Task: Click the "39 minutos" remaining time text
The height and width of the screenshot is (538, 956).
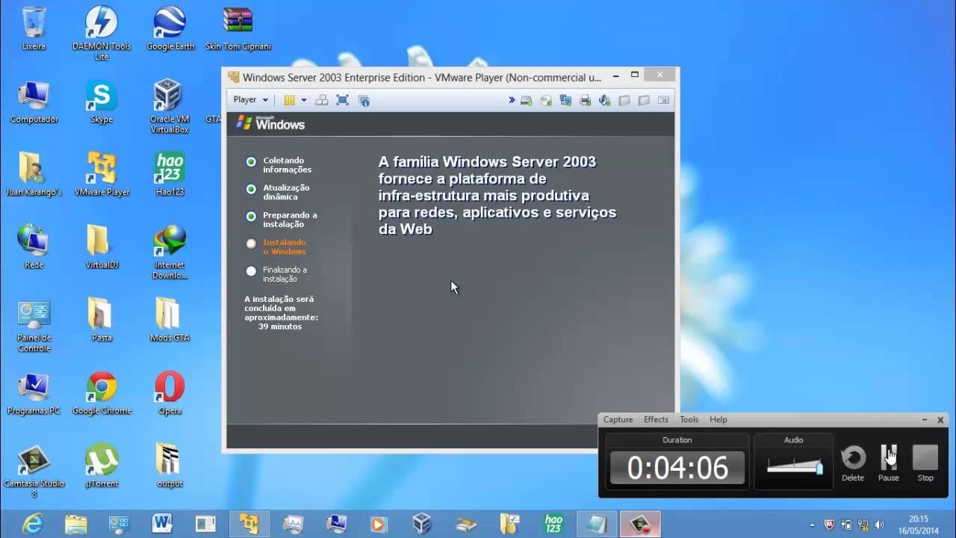Action: coord(280,327)
